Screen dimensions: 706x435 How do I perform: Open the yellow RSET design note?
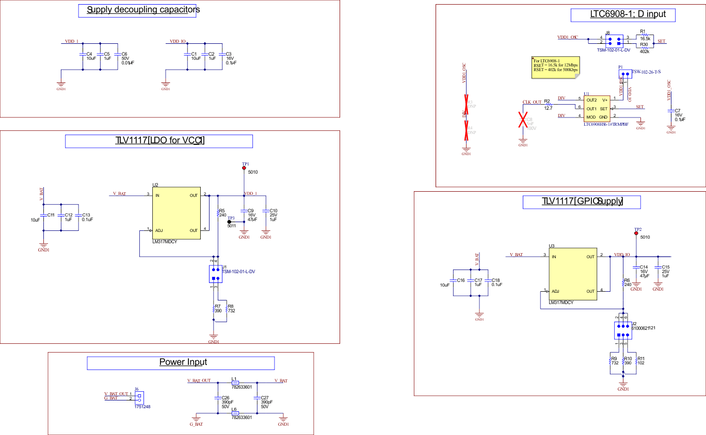click(x=556, y=66)
